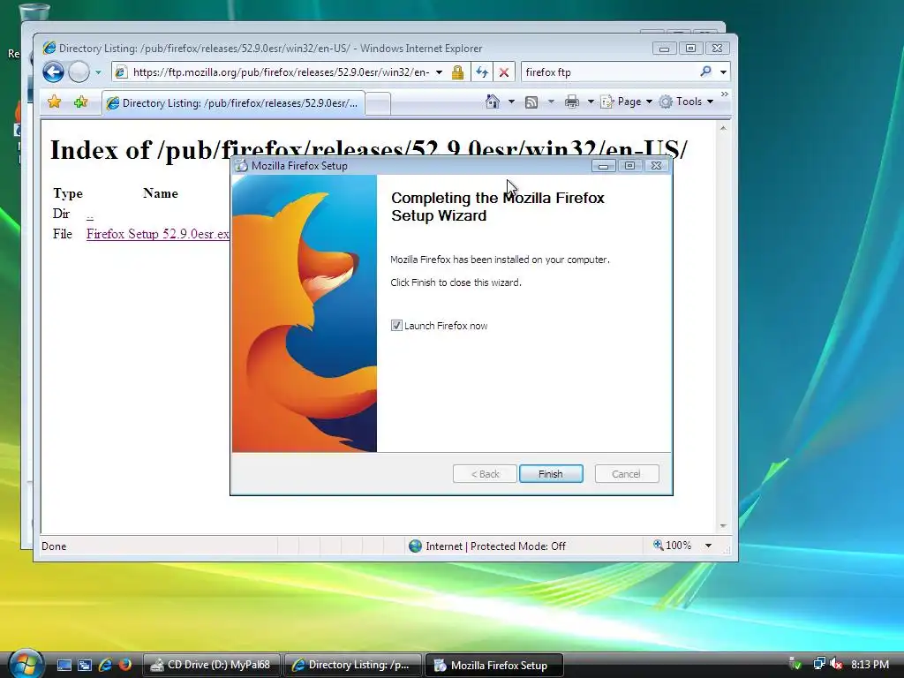Launch Internet Explorer from Quick Launch

(105, 666)
